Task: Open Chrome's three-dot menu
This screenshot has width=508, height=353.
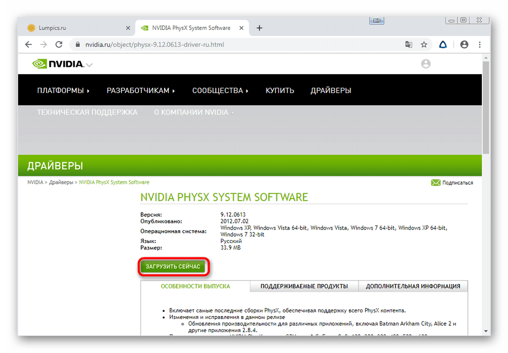Action: 480,45
